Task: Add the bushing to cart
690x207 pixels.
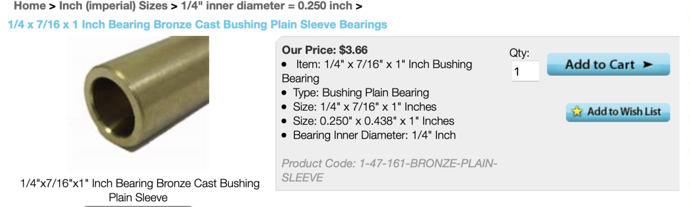Action: pos(609,65)
